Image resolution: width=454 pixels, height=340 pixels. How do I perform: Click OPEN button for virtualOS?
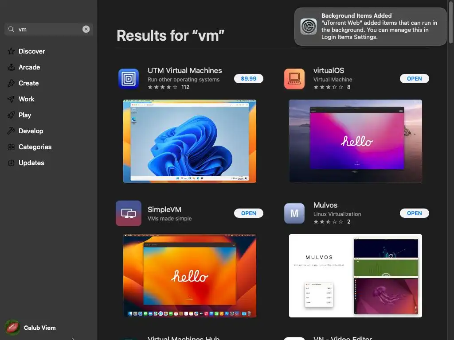(x=415, y=79)
